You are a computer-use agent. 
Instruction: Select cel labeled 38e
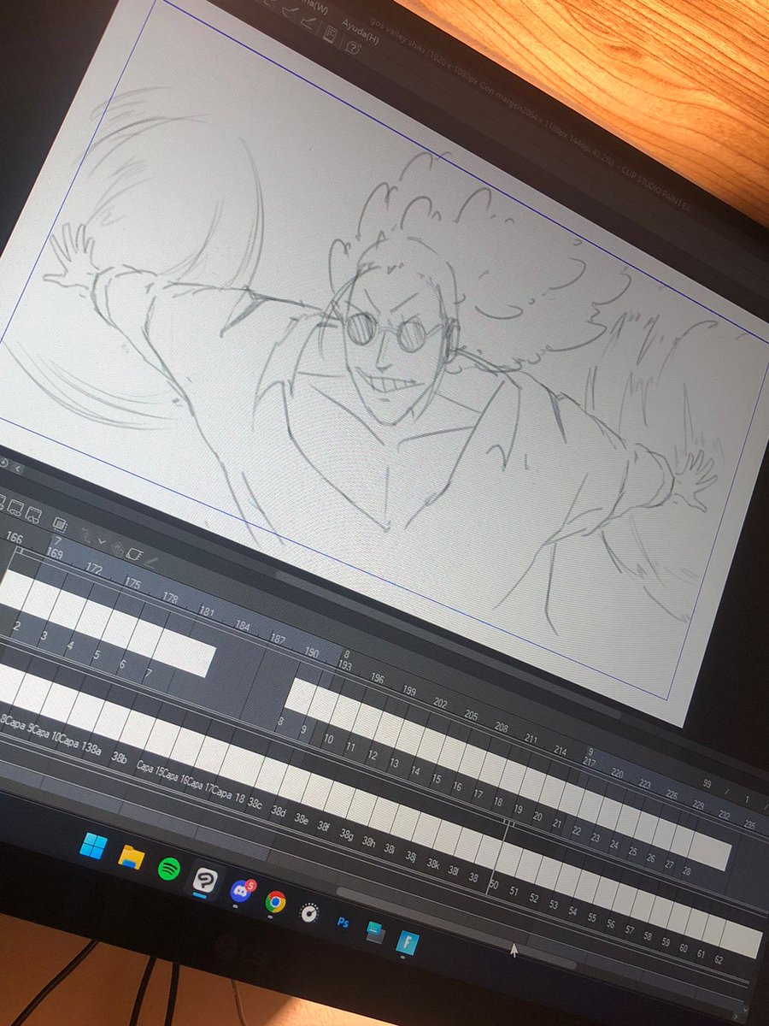click(x=301, y=817)
